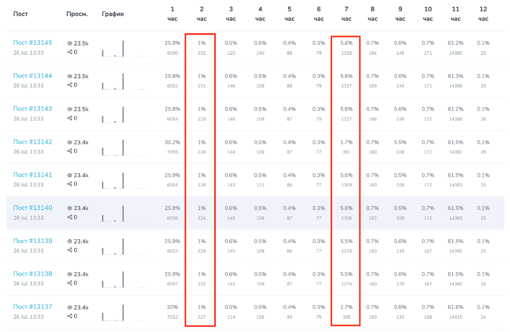Click the Просм. column header
Viewport: 510px width, 332px height.
click(77, 14)
